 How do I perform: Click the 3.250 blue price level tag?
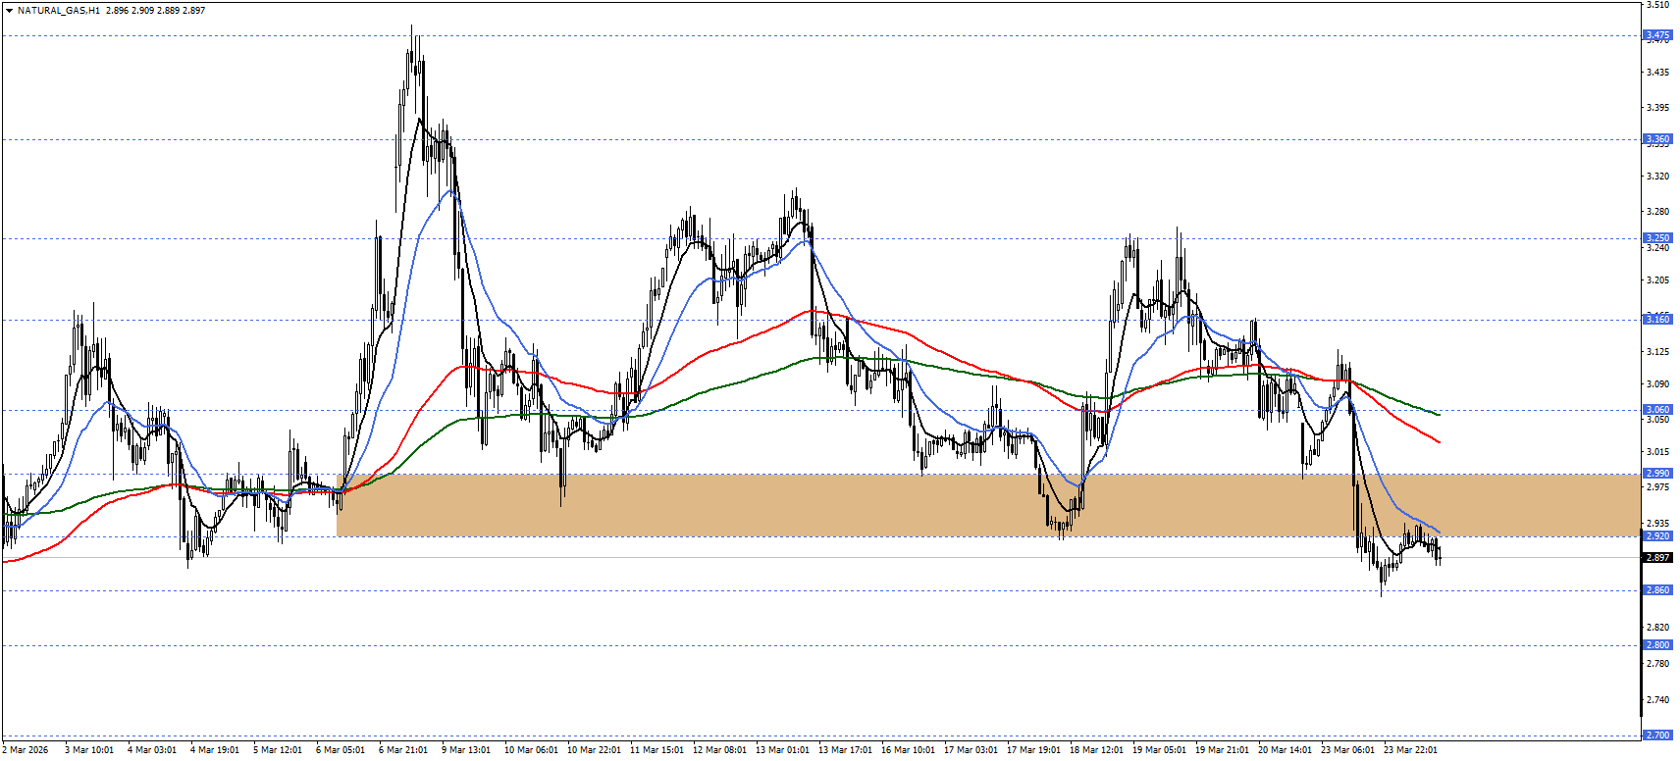1656,238
